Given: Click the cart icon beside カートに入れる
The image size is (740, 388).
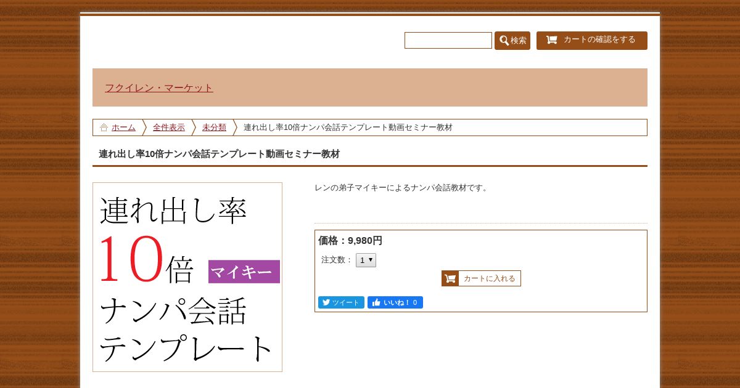Looking at the screenshot, I should tap(450, 278).
